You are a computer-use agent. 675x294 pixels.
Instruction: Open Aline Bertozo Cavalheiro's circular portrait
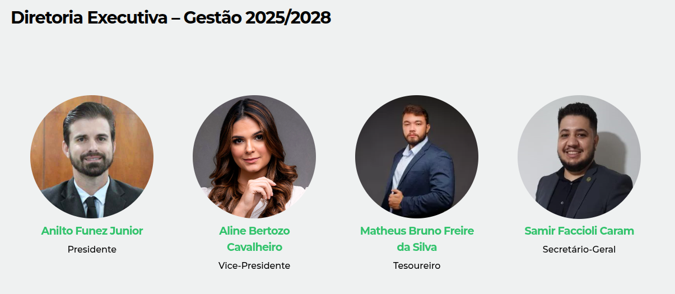pos(254,157)
